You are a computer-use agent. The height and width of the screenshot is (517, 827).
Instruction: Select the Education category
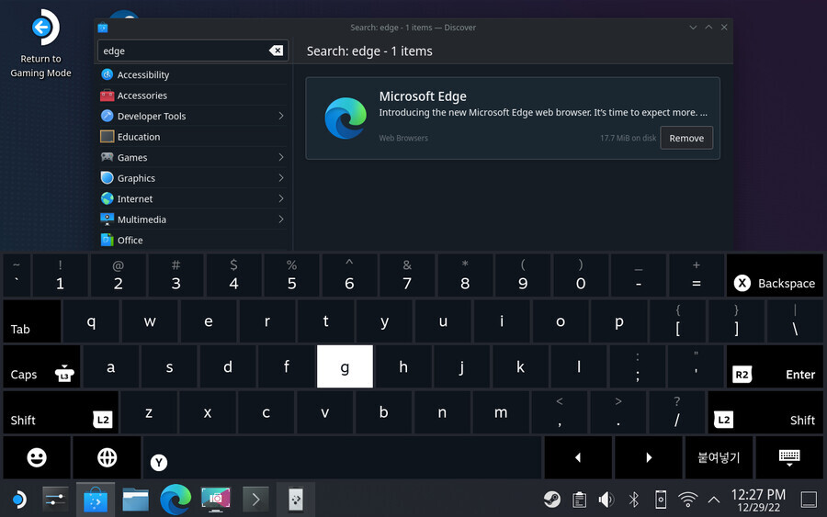point(193,137)
